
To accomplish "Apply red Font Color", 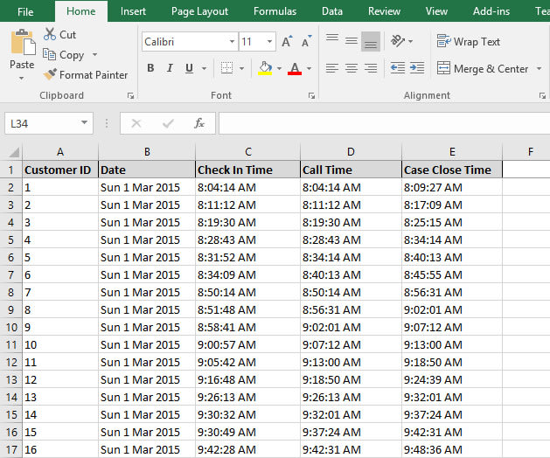I will tap(295, 68).
